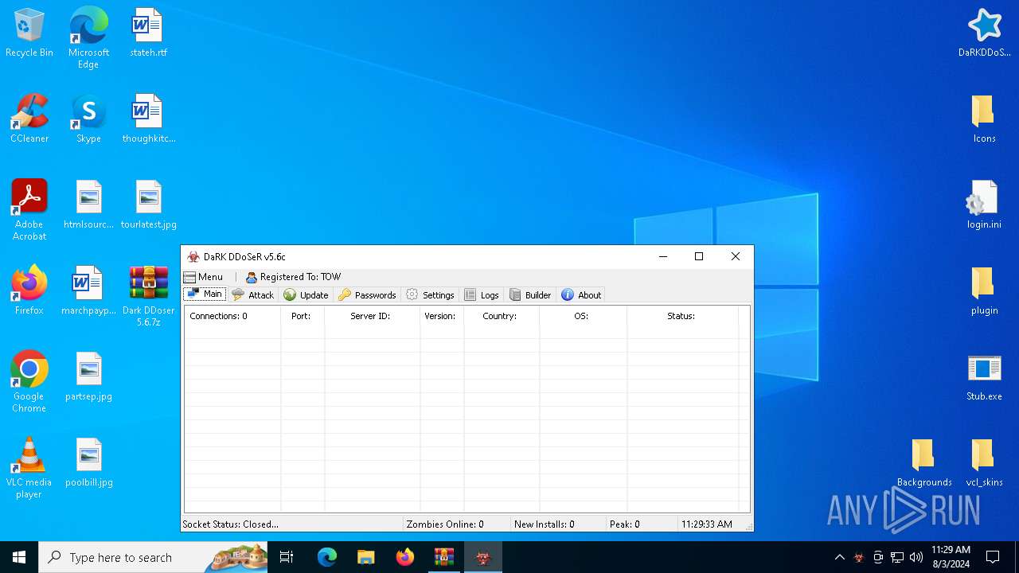Select the Stub.exe file icon
The image size is (1019, 573).
point(984,377)
